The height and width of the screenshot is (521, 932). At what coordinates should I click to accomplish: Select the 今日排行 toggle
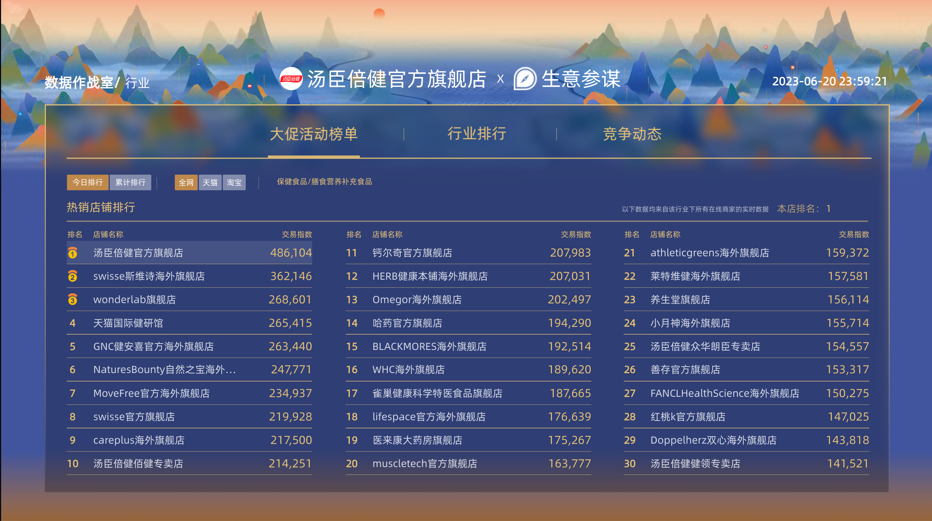88,182
